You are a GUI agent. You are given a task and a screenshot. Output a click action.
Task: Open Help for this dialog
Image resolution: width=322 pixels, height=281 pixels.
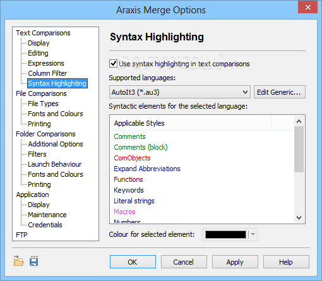pyautogui.click(x=286, y=262)
